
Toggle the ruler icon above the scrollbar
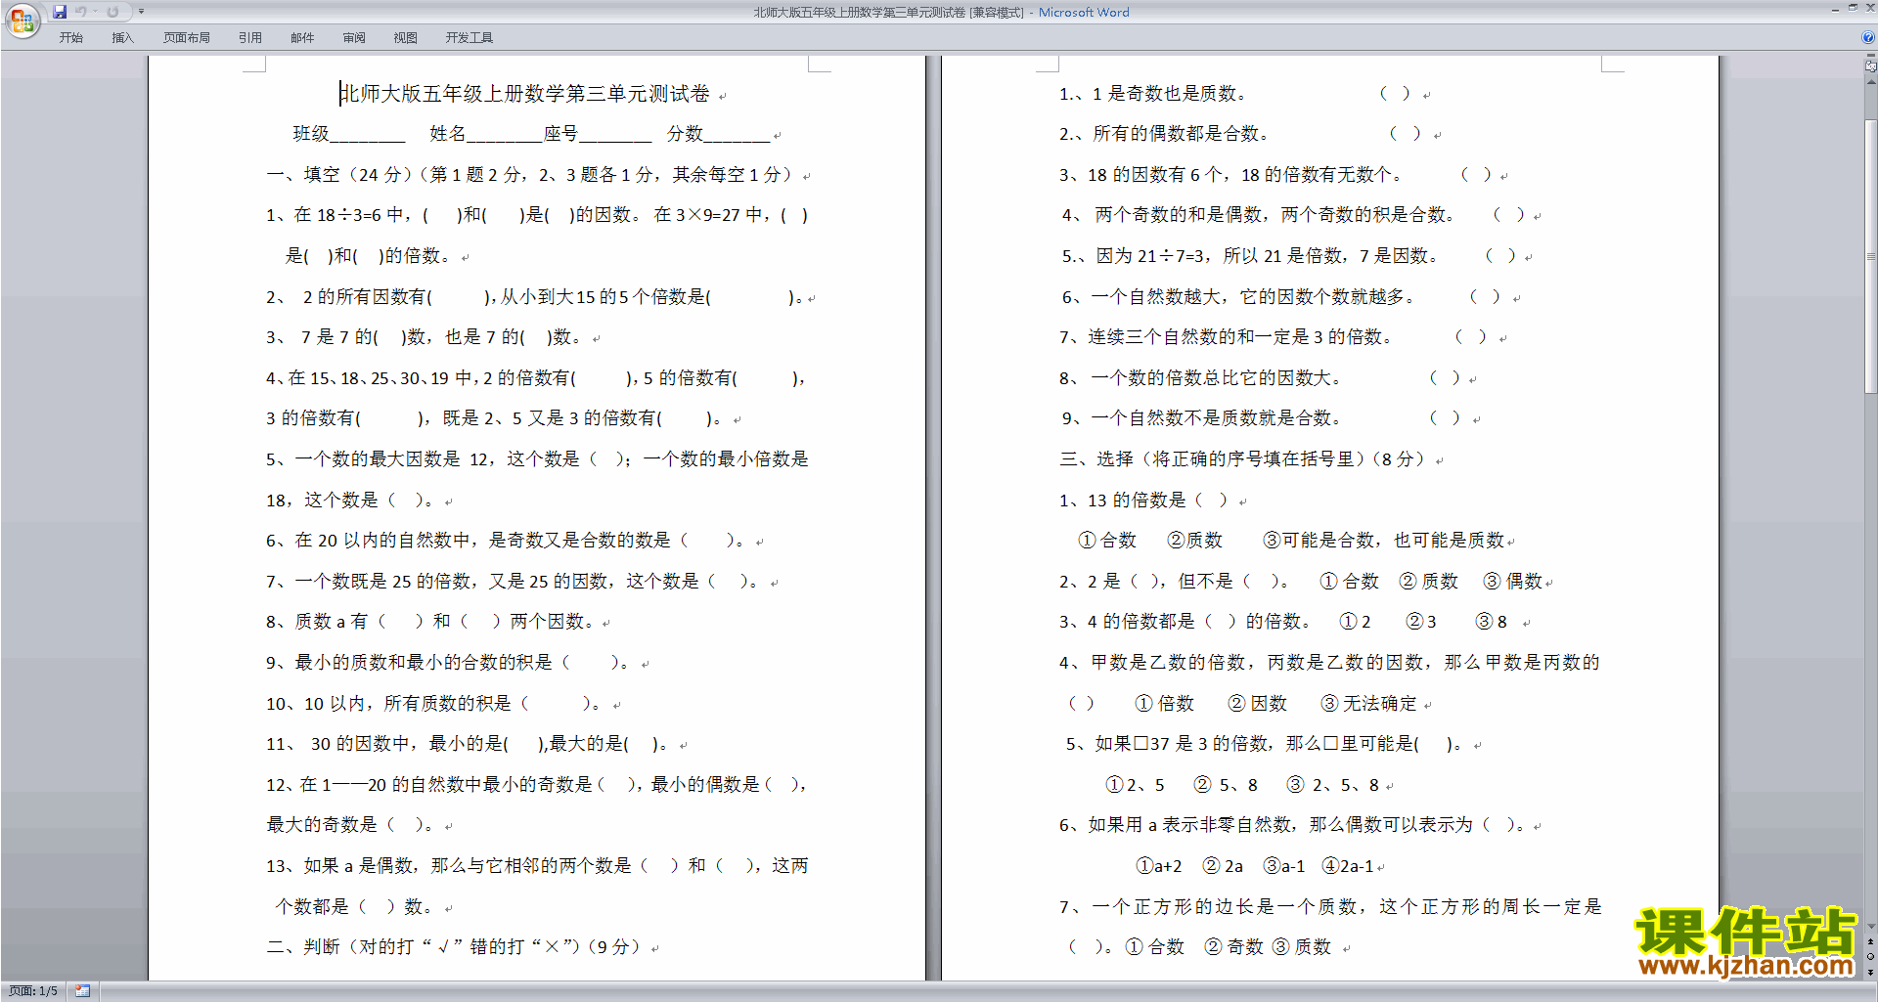point(1870,66)
